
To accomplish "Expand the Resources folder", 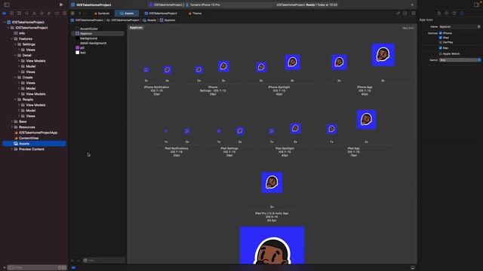I will pyautogui.click(x=12, y=127).
